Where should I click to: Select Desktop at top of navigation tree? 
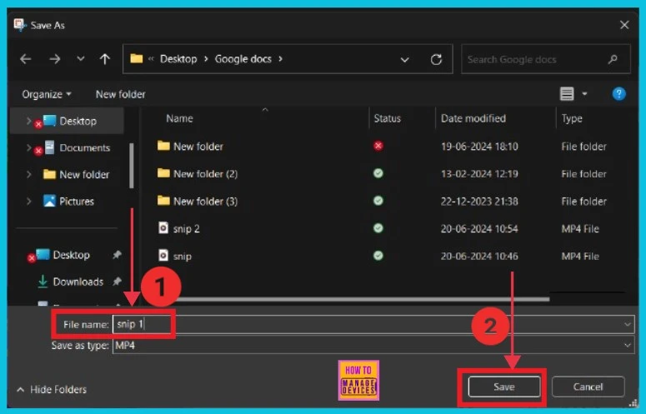[x=78, y=121]
